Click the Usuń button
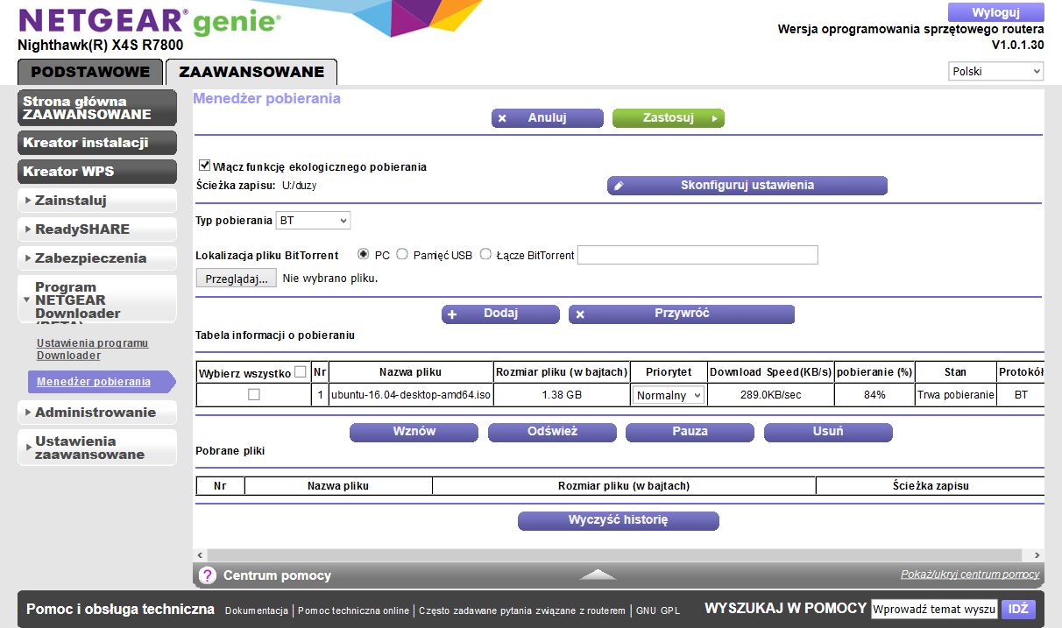 pyautogui.click(x=828, y=432)
